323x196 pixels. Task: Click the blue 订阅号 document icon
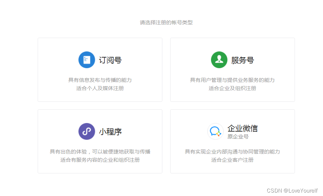[x=87, y=60]
